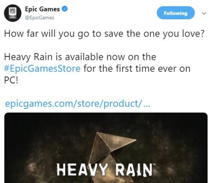The height and width of the screenshot is (183, 213).
Task: Open the Epic Games display name
Action: (x=42, y=9)
